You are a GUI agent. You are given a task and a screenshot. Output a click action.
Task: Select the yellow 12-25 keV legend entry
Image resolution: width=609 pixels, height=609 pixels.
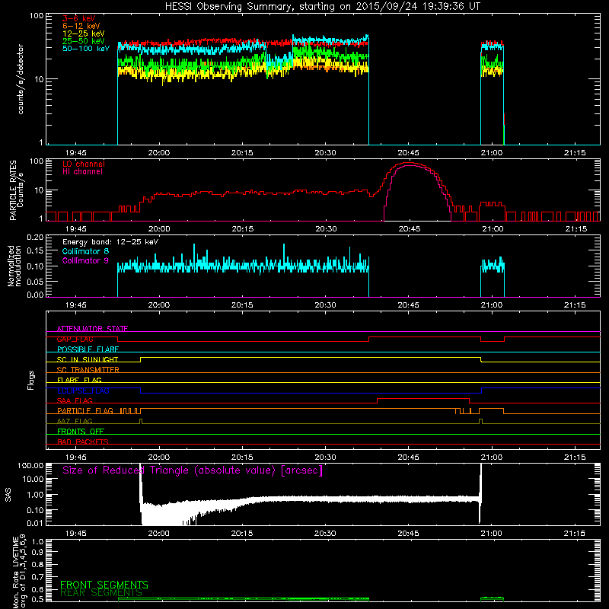pos(83,33)
